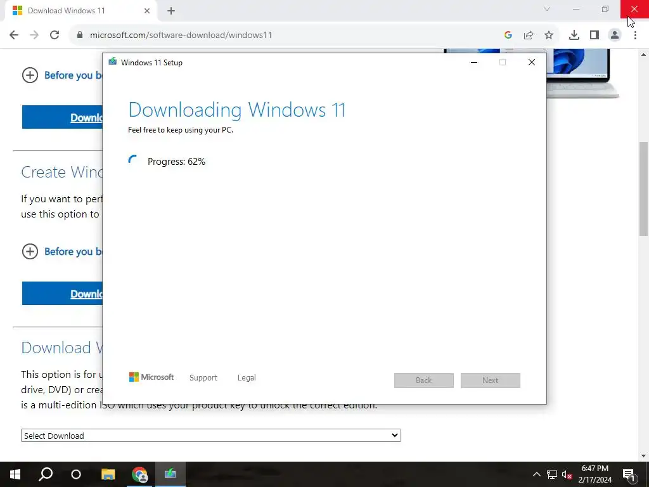Minimize the Chrome browser window
Image resolution: width=649 pixels, height=487 pixels.
(x=576, y=9)
